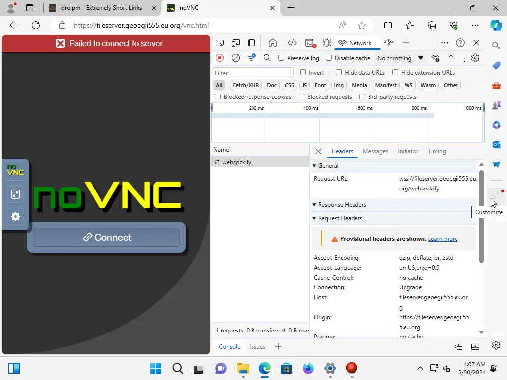Toggle Invert filter checkbox
Viewport: 507px width, 380px height.
(303, 72)
